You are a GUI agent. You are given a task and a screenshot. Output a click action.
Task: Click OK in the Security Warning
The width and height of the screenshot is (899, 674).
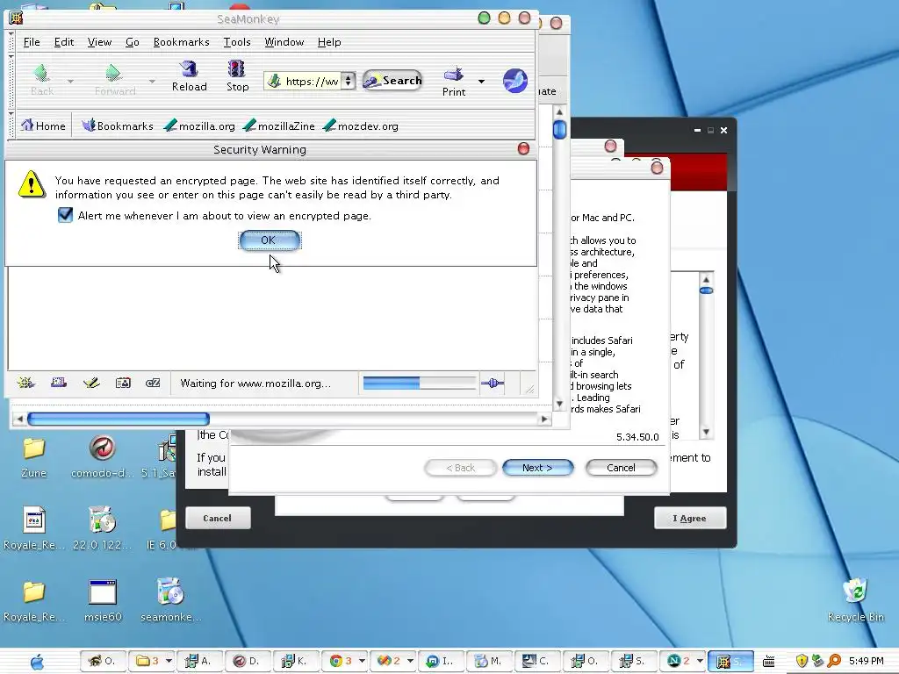tap(270, 240)
